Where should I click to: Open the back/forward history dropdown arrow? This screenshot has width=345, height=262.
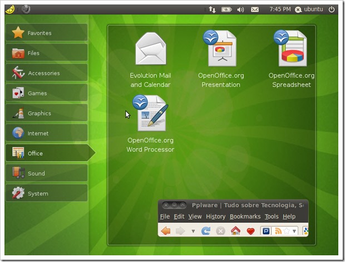click(x=193, y=231)
